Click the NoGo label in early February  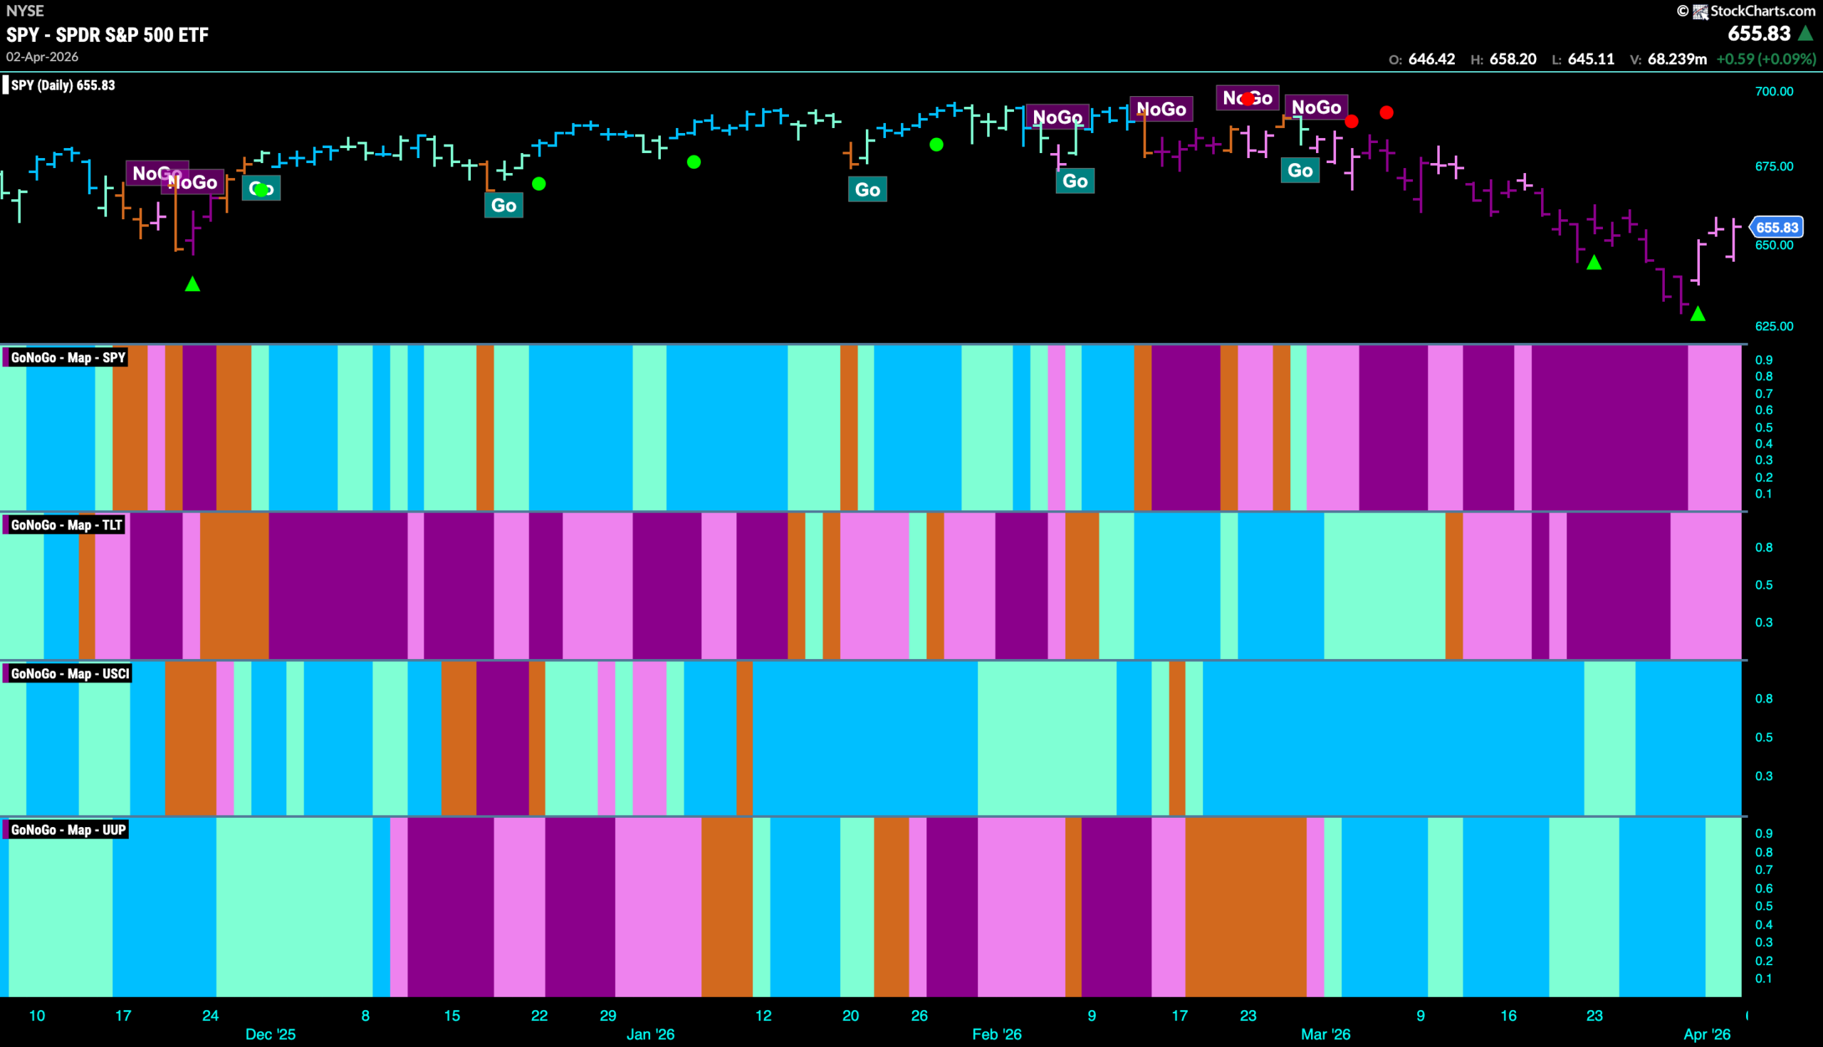point(1057,117)
